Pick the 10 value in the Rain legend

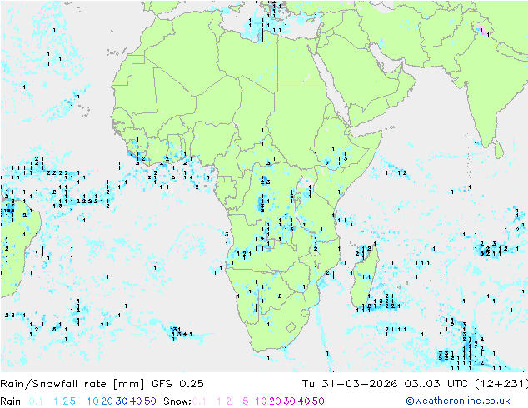pos(92,401)
